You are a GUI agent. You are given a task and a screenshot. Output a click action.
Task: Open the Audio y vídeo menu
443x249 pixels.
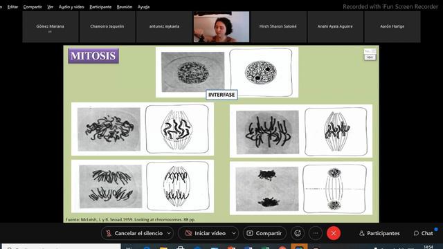click(71, 7)
